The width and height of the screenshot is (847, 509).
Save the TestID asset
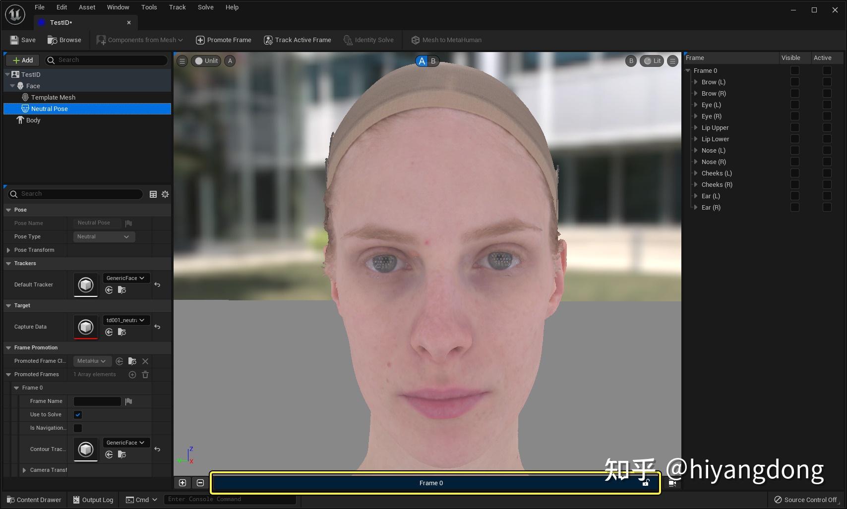pyautogui.click(x=23, y=40)
